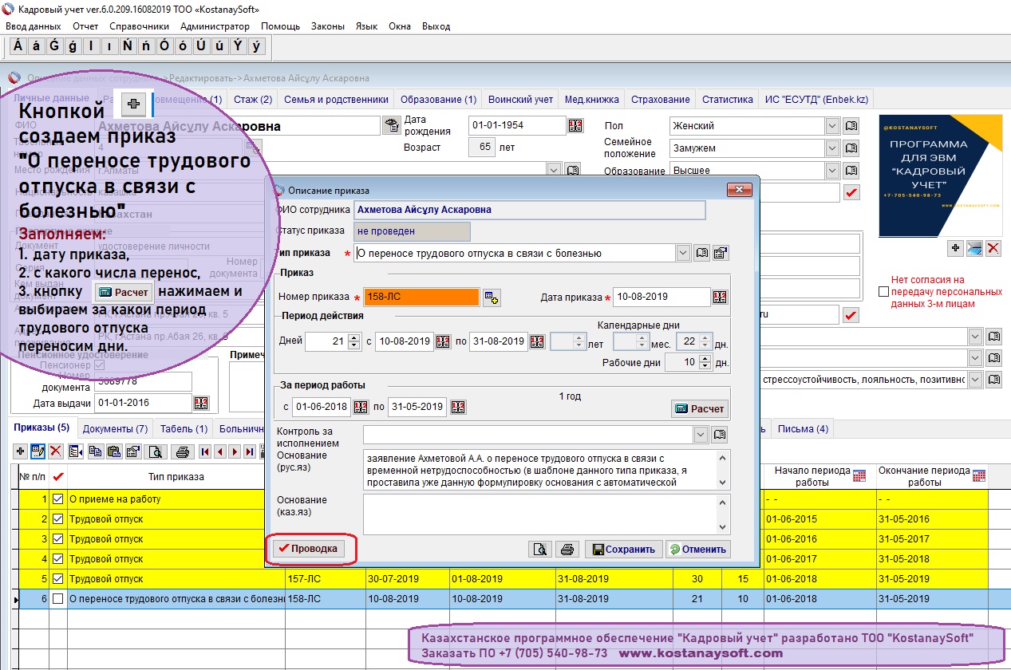Add employee photo with plus icon
This screenshot has height=670, width=1011.
(955, 249)
